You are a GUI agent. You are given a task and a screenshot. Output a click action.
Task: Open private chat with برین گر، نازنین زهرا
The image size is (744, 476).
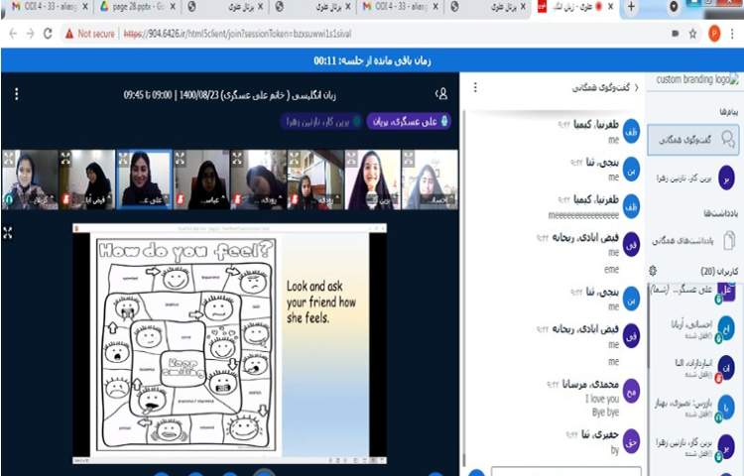693,180
